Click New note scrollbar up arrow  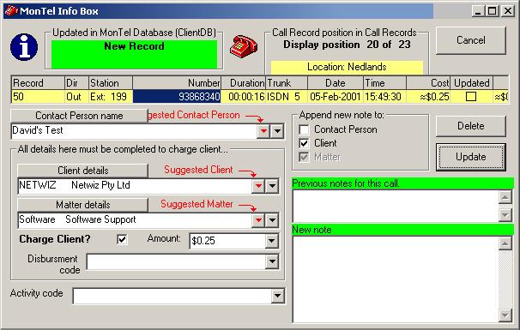(x=505, y=243)
